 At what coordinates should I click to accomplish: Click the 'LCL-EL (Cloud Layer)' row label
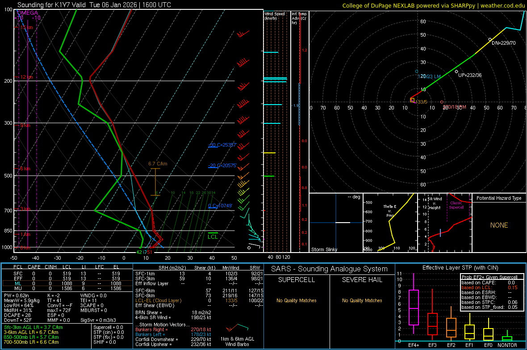click(158, 300)
